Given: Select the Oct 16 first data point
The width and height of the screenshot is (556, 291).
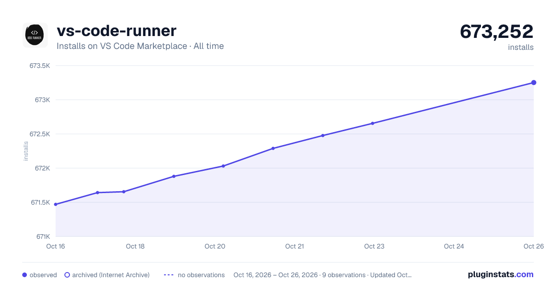Looking at the screenshot, I should (56, 204).
